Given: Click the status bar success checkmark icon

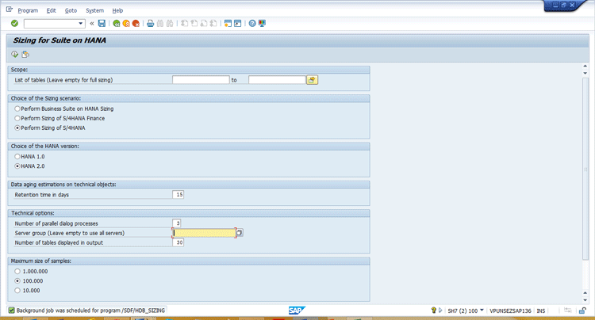Looking at the screenshot, I should 11,310.
